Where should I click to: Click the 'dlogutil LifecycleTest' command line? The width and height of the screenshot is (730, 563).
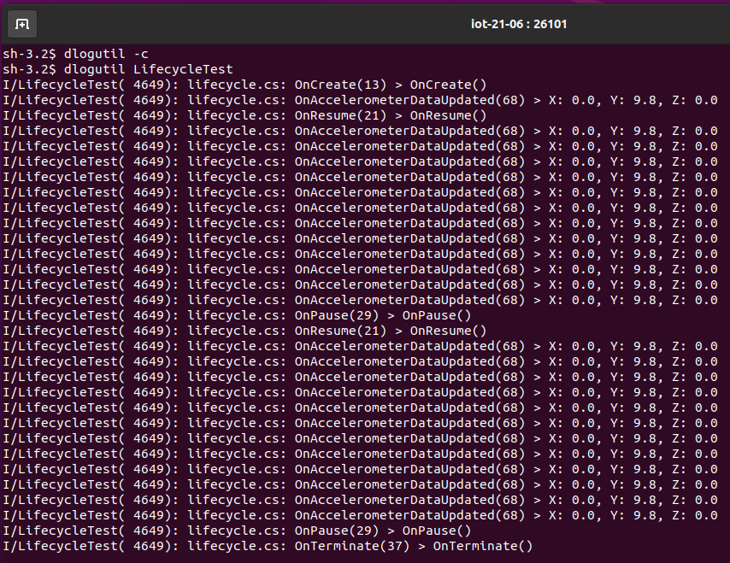pyautogui.click(x=118, y=69)
